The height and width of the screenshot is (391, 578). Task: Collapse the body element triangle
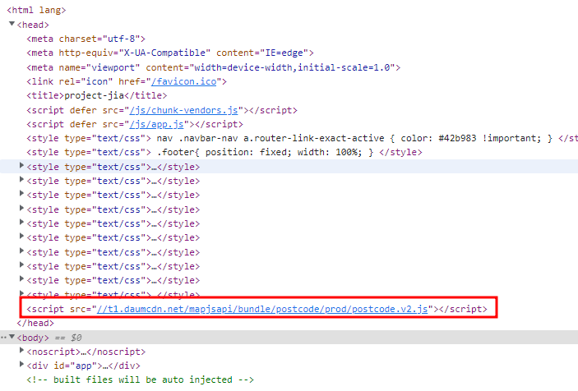[x=12, y=337]
